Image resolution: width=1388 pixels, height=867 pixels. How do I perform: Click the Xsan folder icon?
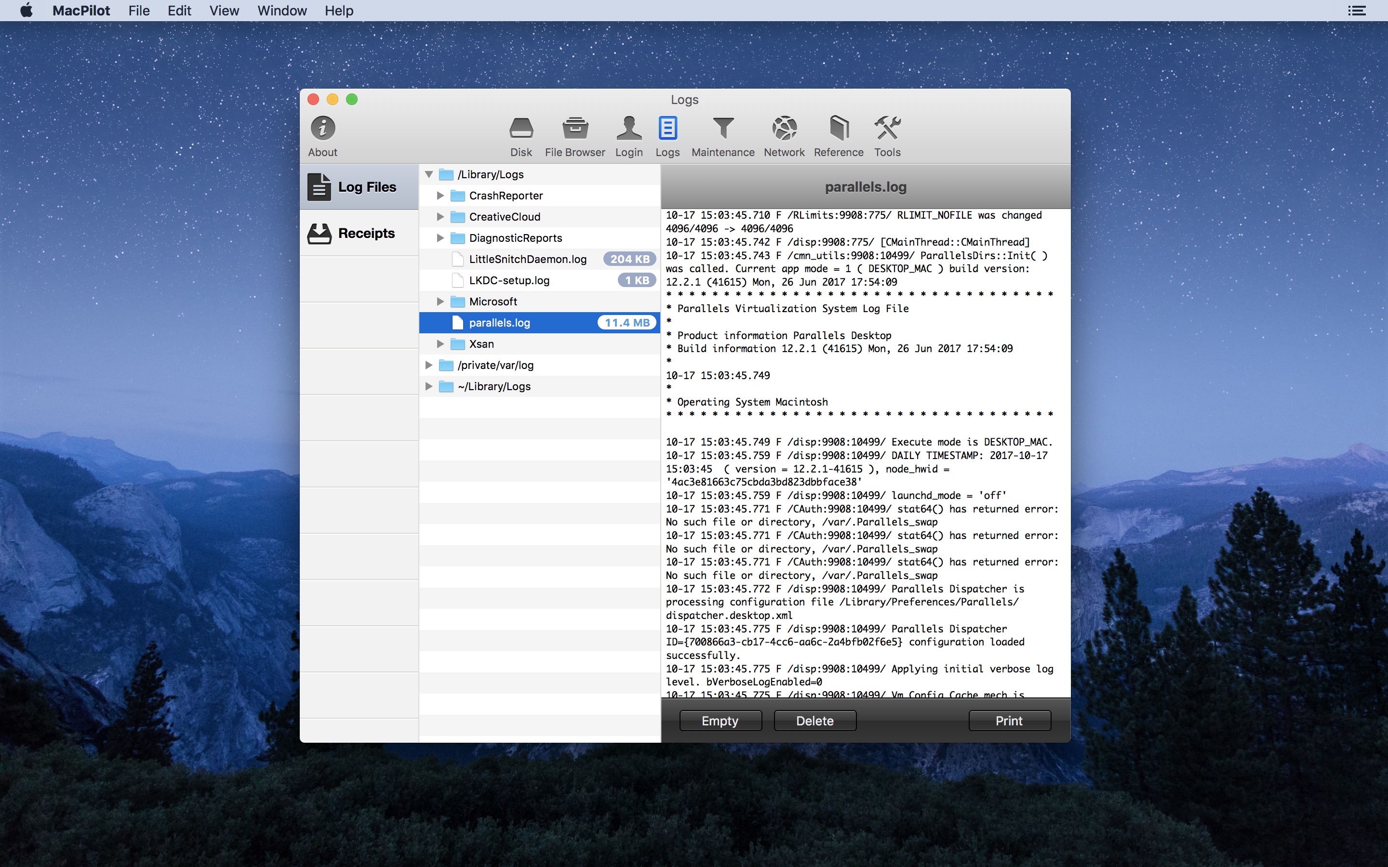tap(457, 344)
